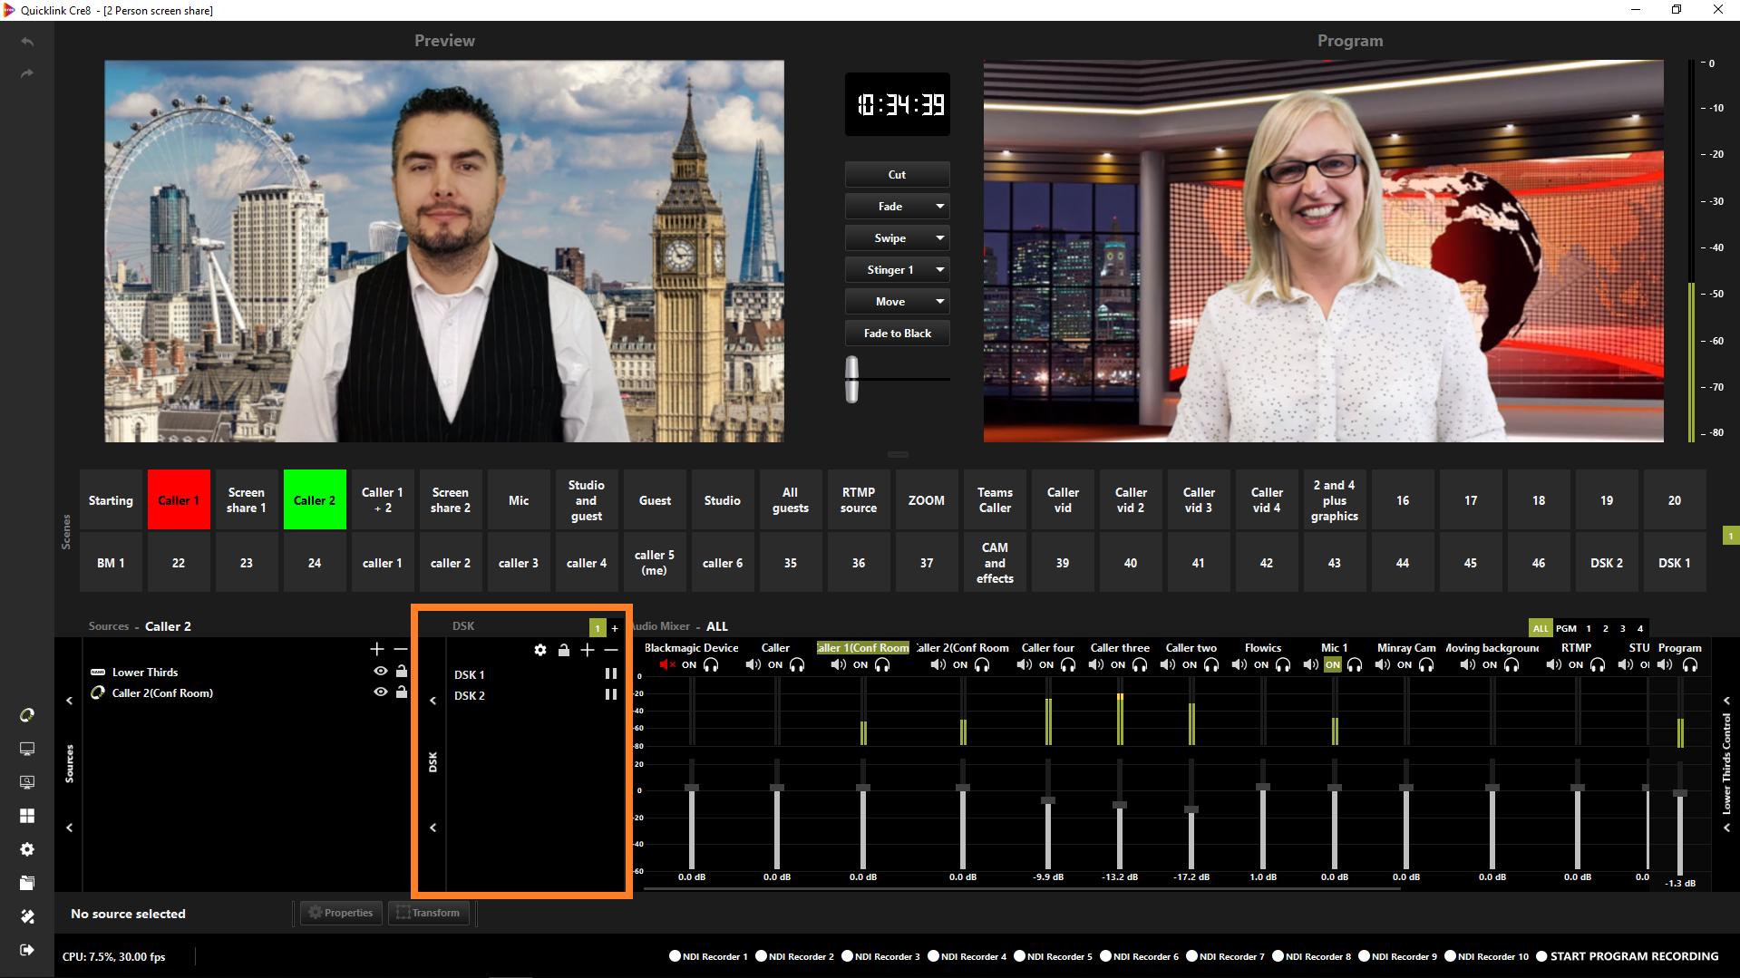Open the Fade transition dropdown arrow
This screenshot has width=1740, height=978.
pyautogui.click(x=940, y=207)
